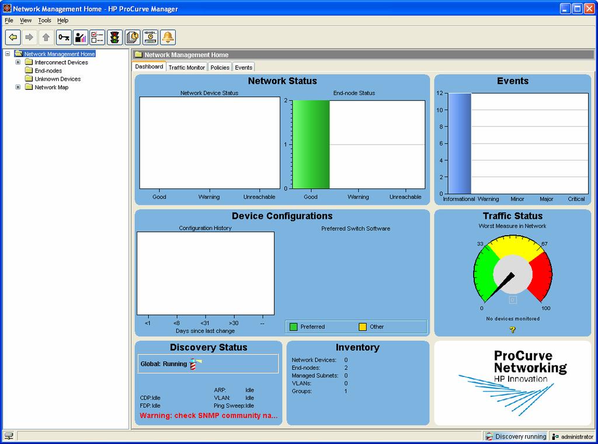
Task: Open the View menu
Action: point(26,20)
